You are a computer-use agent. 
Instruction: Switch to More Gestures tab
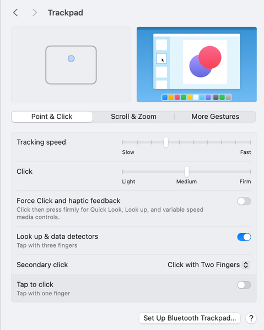[x=215, y=117]
